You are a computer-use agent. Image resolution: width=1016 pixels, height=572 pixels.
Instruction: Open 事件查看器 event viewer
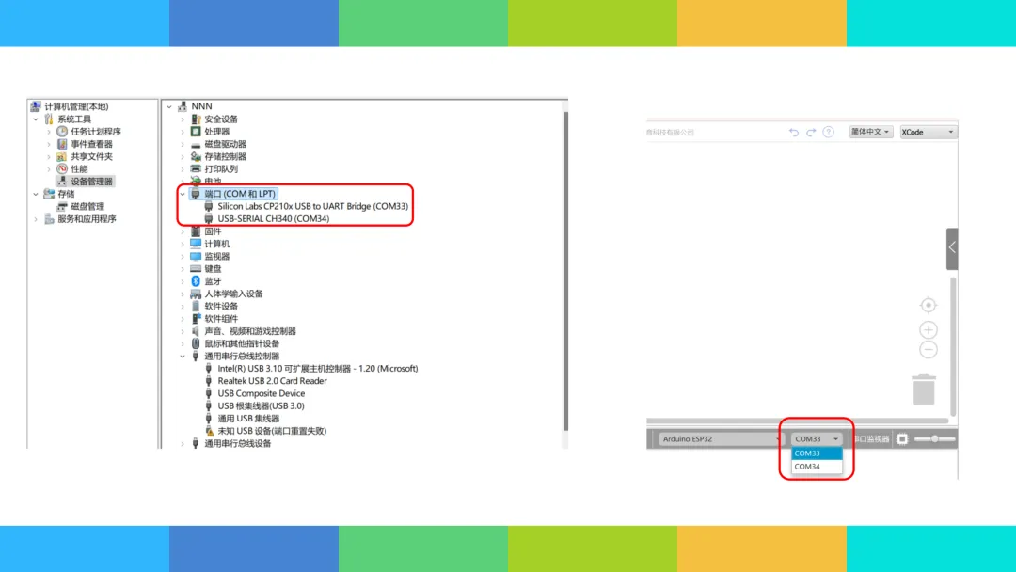click(x=91, y=144)
